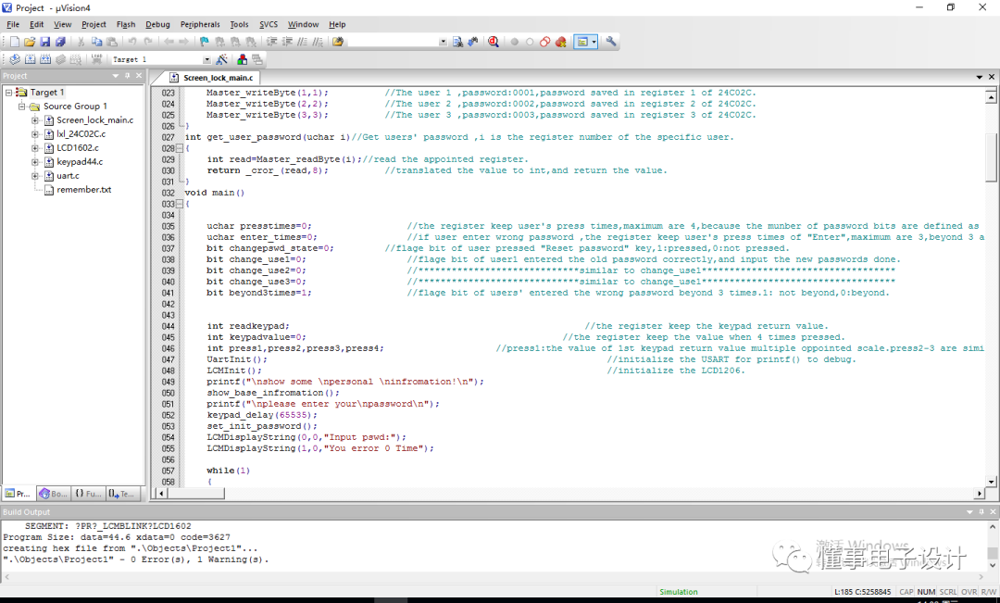Image resolution: width=1000 pixels, height=603 pixels.
Task: Click the editor vertical scrollbar thumb
Action: 991,157
